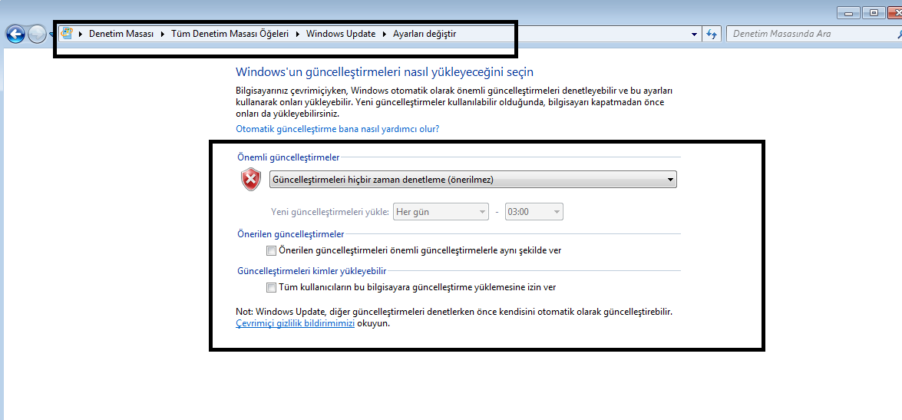Viewport: 902px width, 420px height.
Task: Go to 'Denetim Masası' breadcrumb
Action: click(x=121, y=34)
